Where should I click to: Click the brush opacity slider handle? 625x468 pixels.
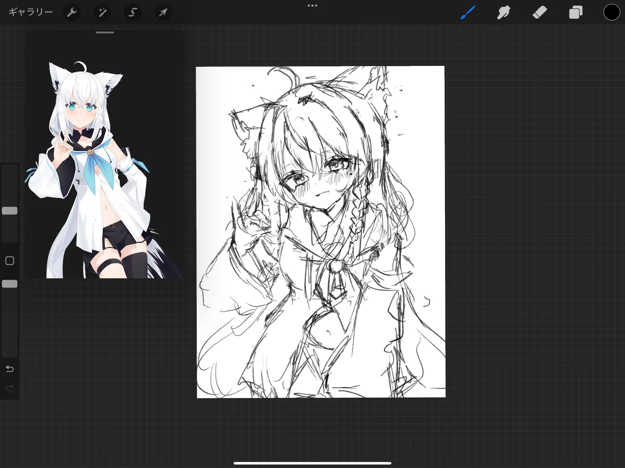(10, 284)
